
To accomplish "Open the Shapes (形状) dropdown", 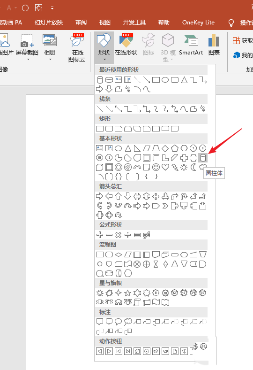I will pos(104,47).
